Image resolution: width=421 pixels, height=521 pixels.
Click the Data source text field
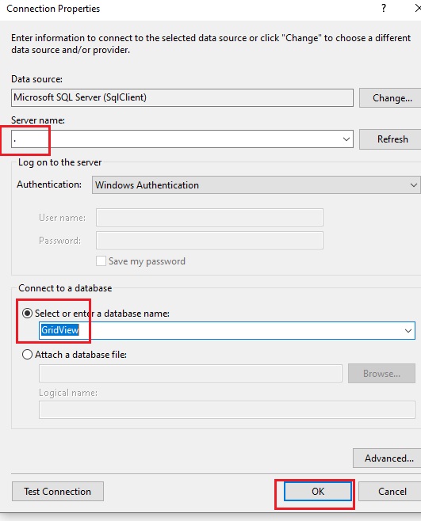point(182,97)
